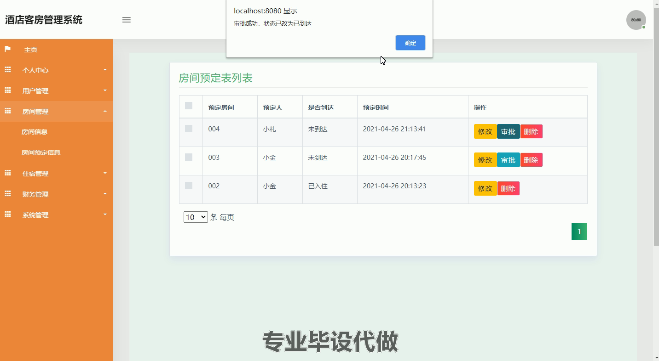Click the grid icon beside 住宿管理
Image resolution: width=659 pixels, height=361 pixels.
pyautogui.click(x=8, y=173)
